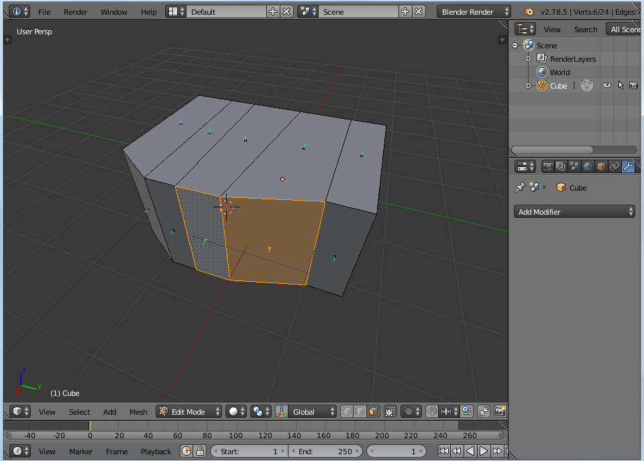Open the Mesh menu in the 3D view

138,411
